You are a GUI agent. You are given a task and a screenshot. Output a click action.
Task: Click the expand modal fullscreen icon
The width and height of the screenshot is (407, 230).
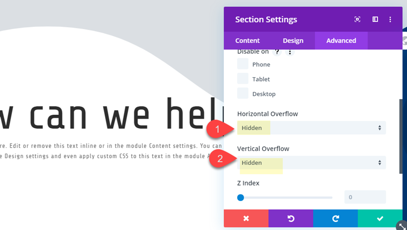(358, 19)
